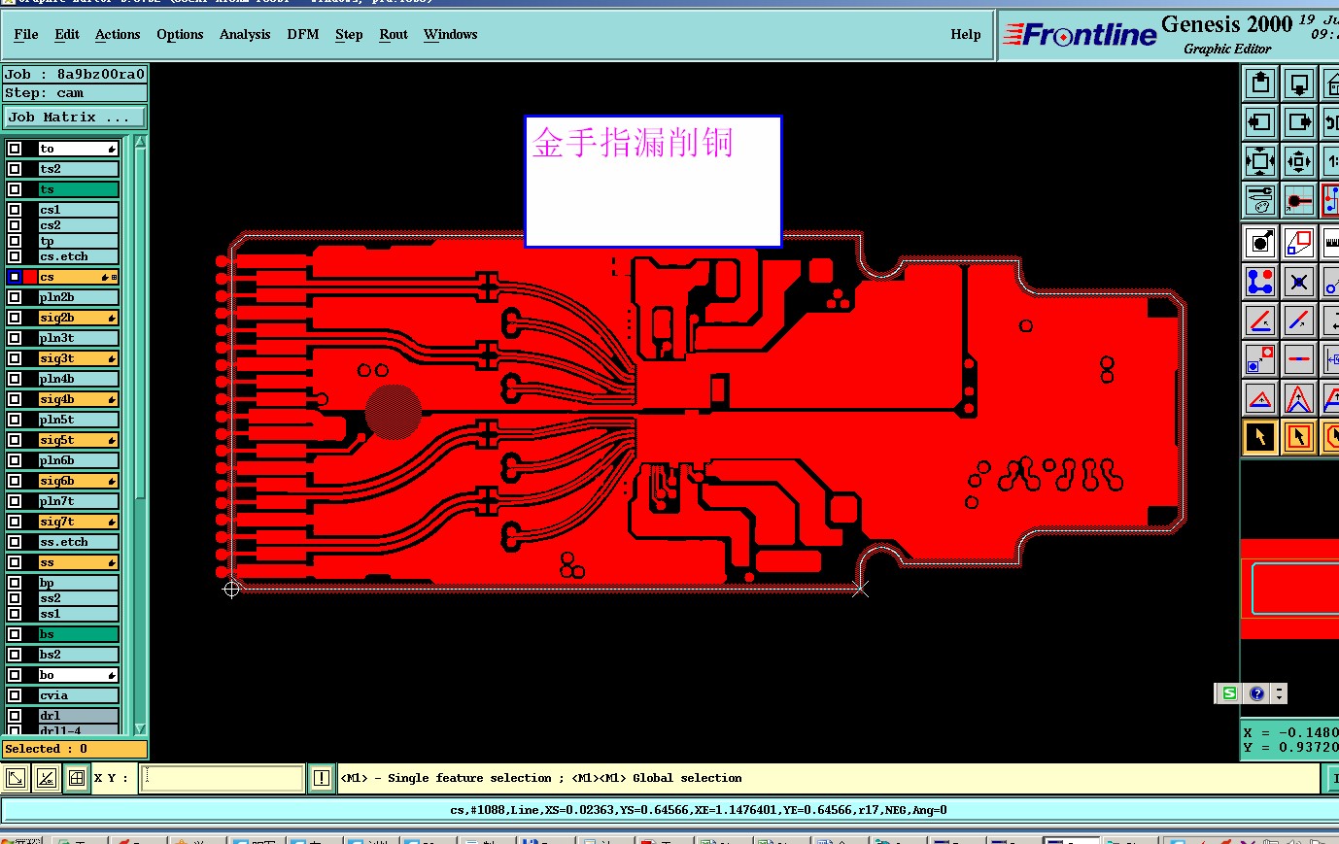The image size is (1339, 844).
Task: Click the move pad blue-to-red icon
Action: click(x=1260, y=359)
